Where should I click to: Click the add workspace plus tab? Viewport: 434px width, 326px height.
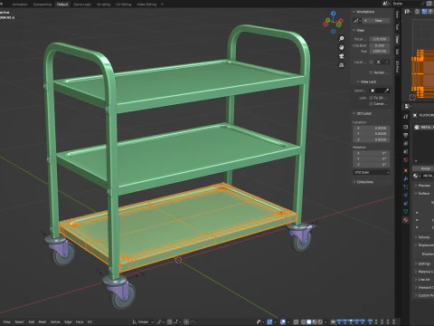(162, 5)
